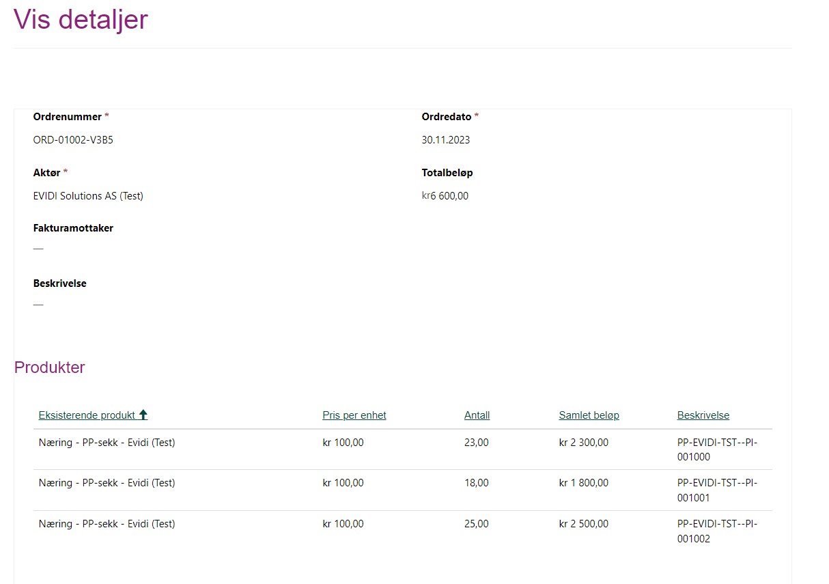Click the quantity cell showing 18,00
Viewport: 829px width, 584px height.
(476, 483)
